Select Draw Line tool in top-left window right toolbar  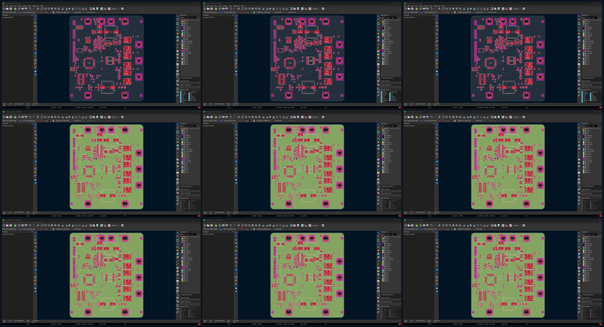(x=177, y=44)
